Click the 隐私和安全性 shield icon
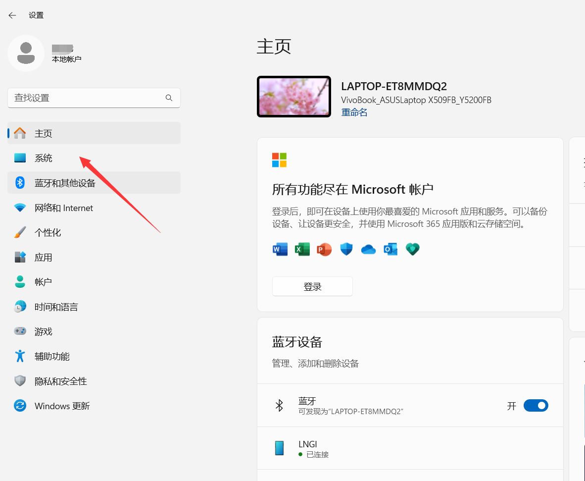The height and width of the screenshot is (481, 585). 20,381
